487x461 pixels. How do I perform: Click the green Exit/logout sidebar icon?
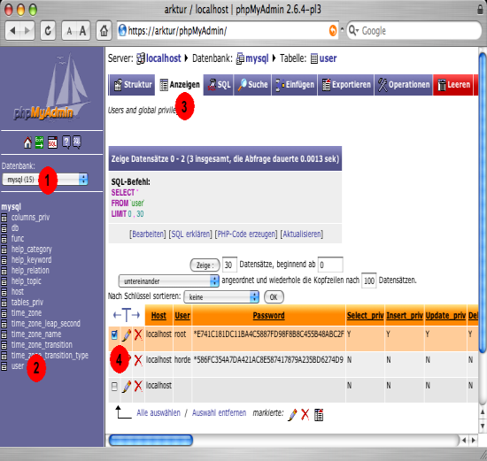pyautogui.click(x=39, y=142)
